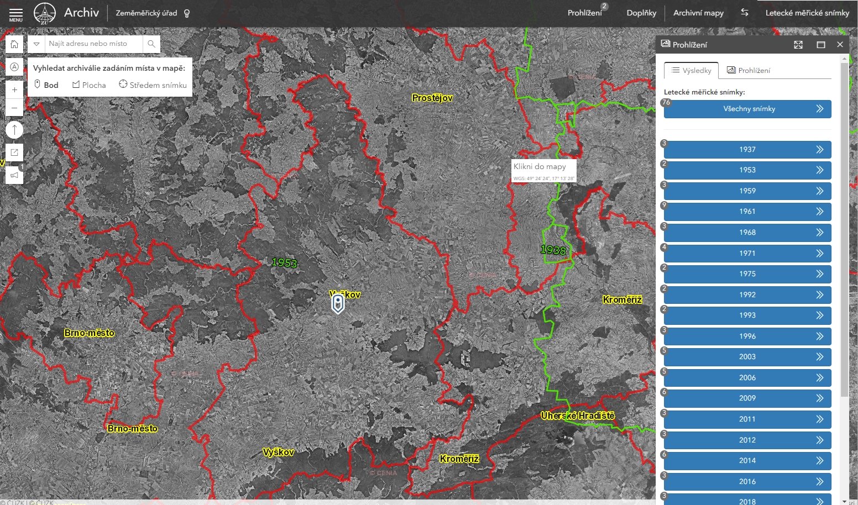Open Archivní mapy in the top navigation
858x505 pixels.
coord(698,13)
